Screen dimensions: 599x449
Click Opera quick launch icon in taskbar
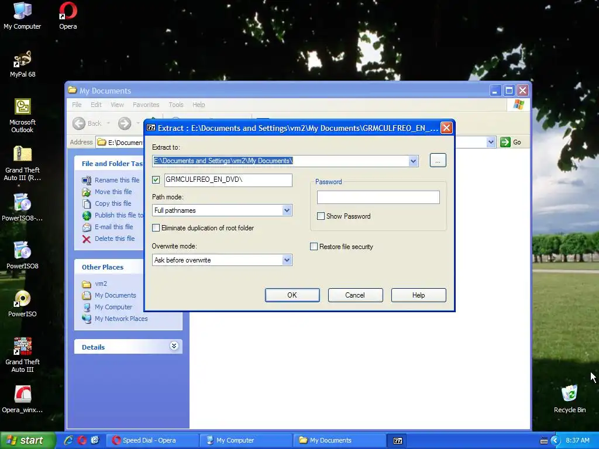point(82,440)
